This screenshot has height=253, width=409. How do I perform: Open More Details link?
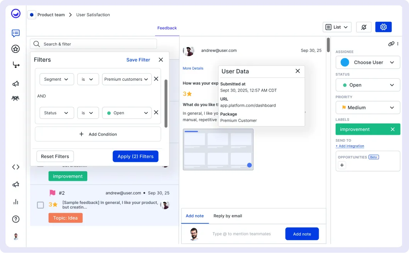[x=193, y=68]
